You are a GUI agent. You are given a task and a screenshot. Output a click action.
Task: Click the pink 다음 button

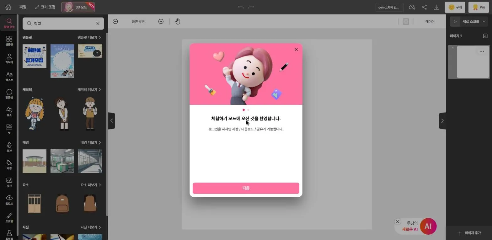(x=246, y=188)
